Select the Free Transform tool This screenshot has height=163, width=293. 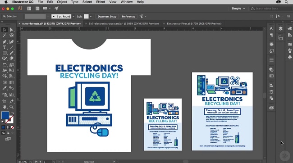(12, 70)
